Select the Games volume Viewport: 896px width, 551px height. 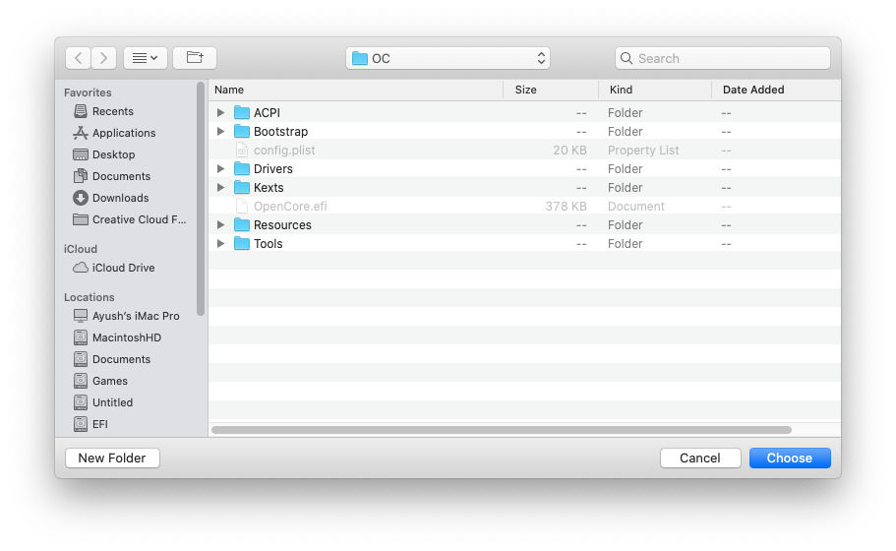100,381
